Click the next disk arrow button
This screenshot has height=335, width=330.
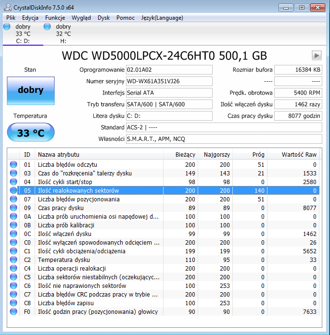[317, 56]
